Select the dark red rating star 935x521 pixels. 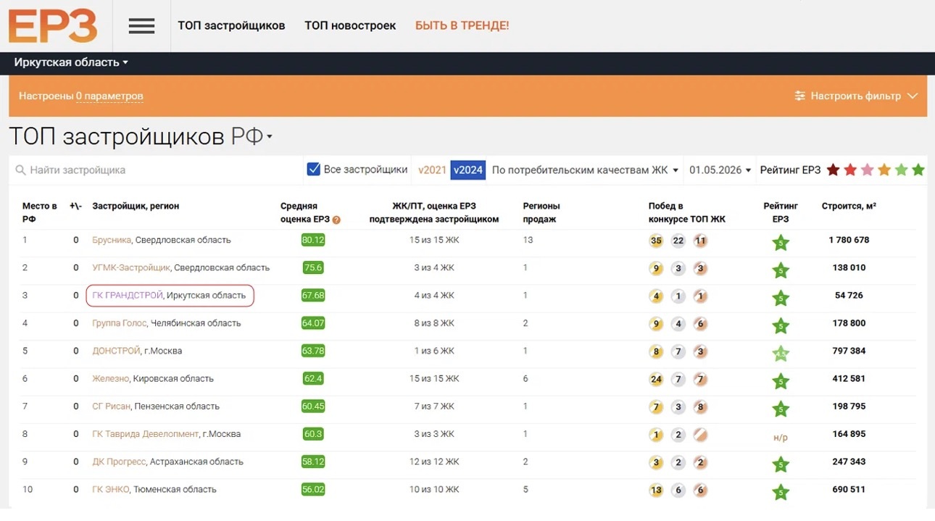point(834,170)
